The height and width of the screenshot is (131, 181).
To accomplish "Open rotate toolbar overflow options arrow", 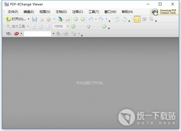I will click(129, 21).
